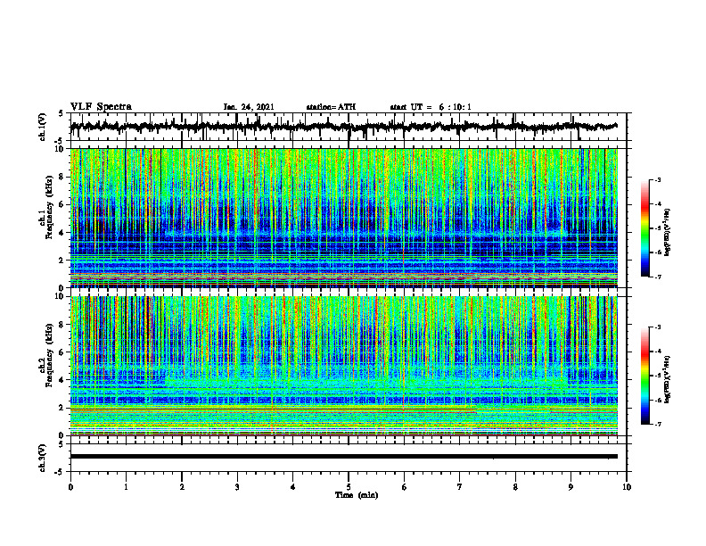Click the ch.2 "Frequency (kHz)" axis label
The width and height of the screenshot is (706, 546).
49,355
